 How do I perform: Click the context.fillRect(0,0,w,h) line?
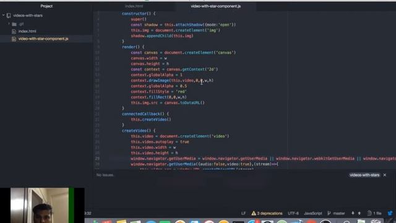[158, 97]
